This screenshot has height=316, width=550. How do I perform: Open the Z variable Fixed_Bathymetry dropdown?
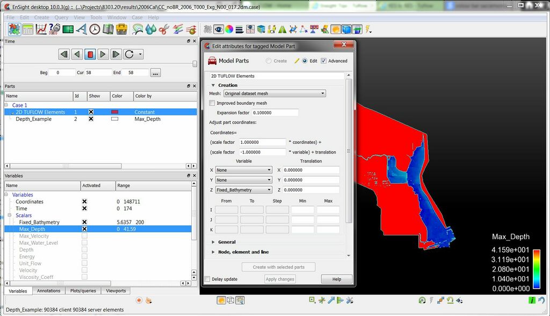[x=244, y=190]
